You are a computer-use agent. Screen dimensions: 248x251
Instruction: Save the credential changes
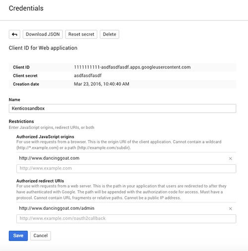point(18,236)
